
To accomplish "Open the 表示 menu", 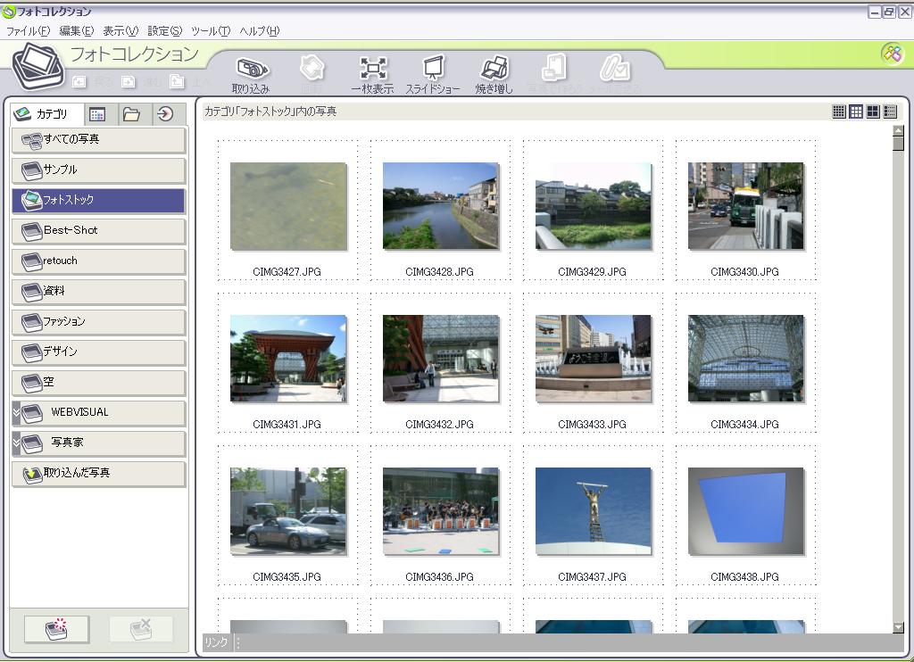I will pos(120,31).
